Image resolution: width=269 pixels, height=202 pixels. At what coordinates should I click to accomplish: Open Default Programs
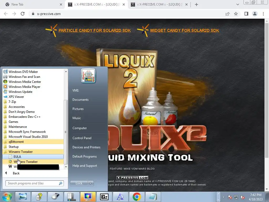tap(84, 156)
